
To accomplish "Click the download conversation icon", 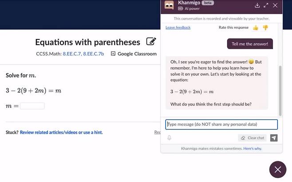I will 257,5.
